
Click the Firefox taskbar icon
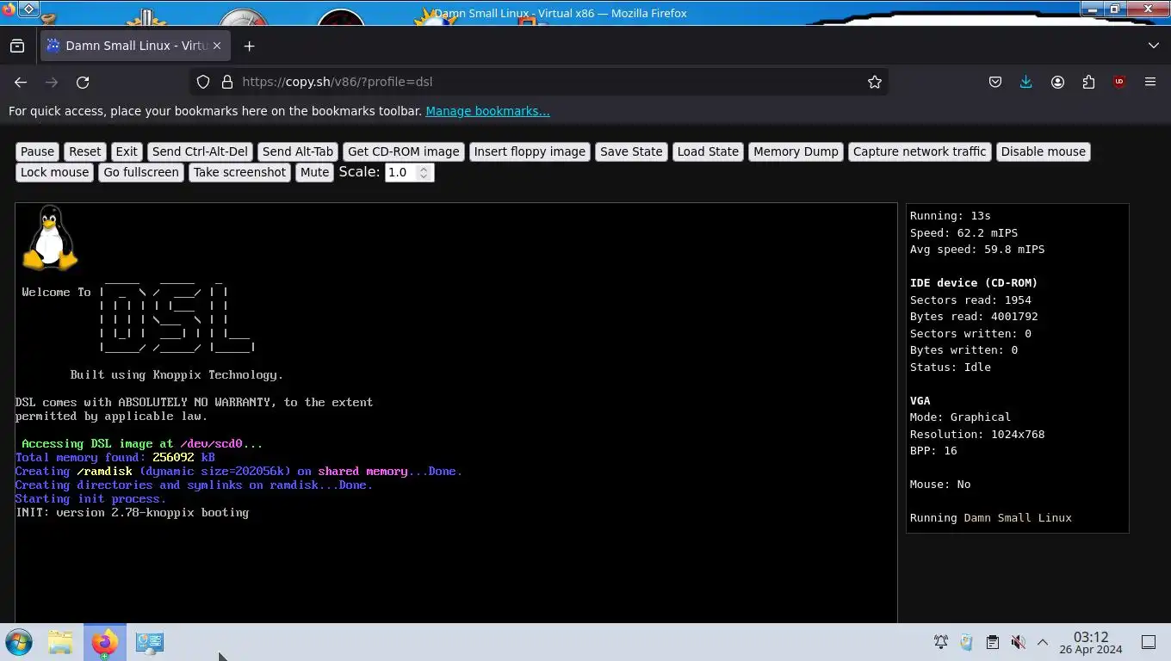pyautogui.click(x=105, y=642)
